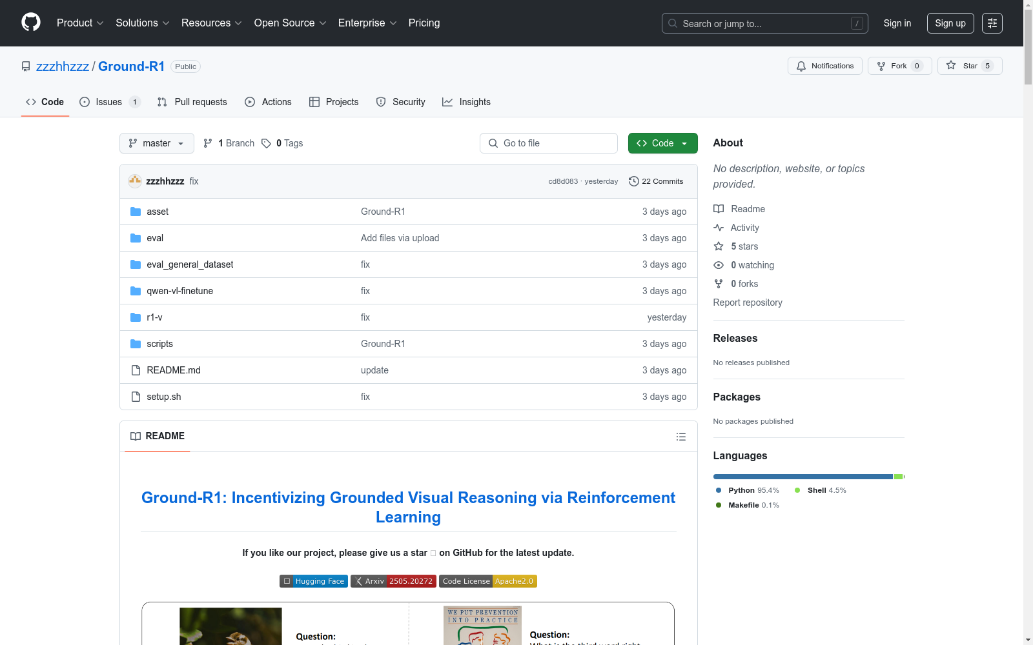Click the r1-v folder icon
The height and width of the screenshot is (645, 1033).
pos(136,317)
